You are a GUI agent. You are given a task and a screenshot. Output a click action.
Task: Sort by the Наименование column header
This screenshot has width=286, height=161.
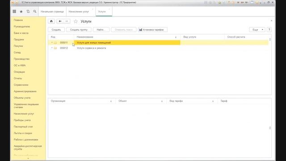click(x=127, y=37)
